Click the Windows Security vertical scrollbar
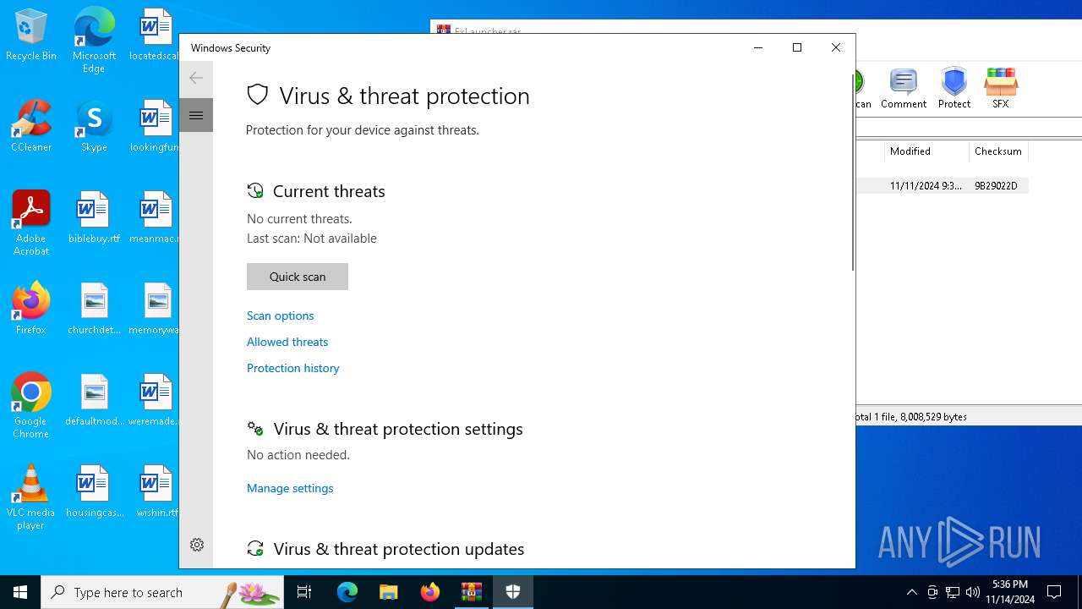Screen dimensions: 1082x609 point(852,173)
